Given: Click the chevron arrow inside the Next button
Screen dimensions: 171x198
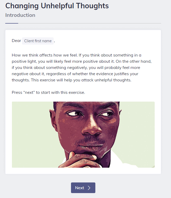Looking at the screenshot, I should 89,188.
